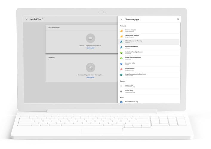This screenshot has height=149, width=211.
Task: Click the tag icon in Tag Configuration
Action: coord(90,38)
